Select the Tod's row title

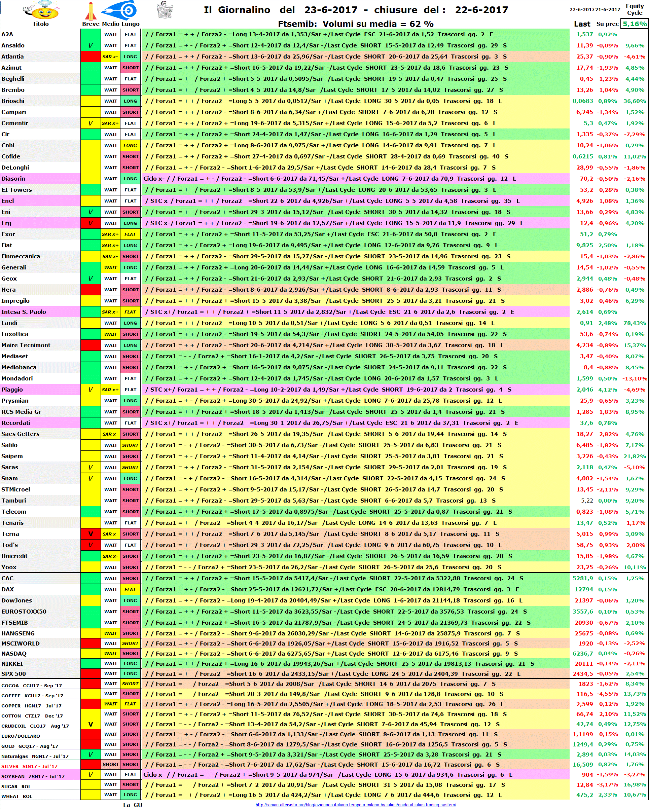tap(10, 545)
